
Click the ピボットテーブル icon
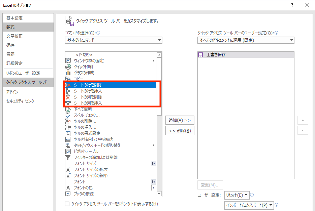pyautogui.click(x=68, y=152)
